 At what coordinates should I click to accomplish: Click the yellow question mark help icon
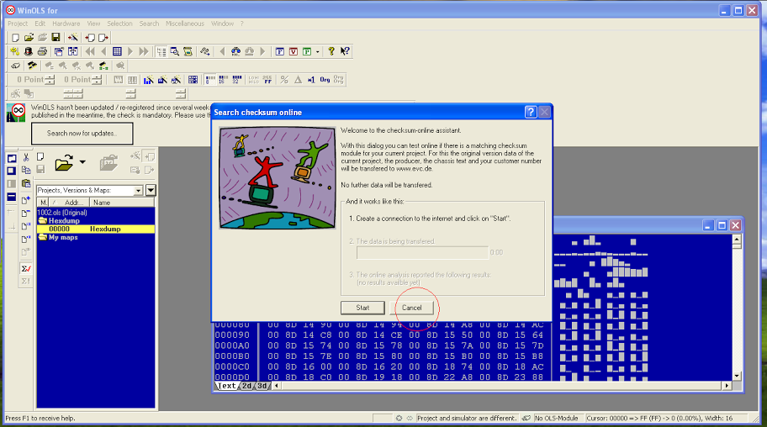tap(331, 51)
